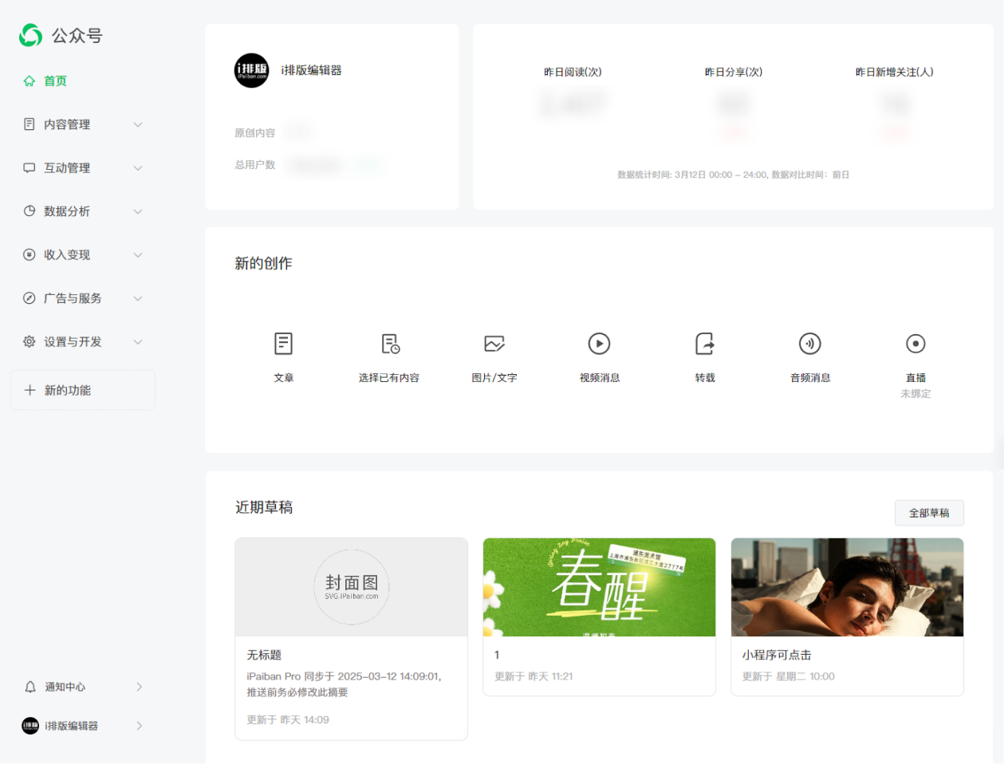Open the 春醒 draft thumbnail
Screen dimensions: 1004x764
tap(599, 587)
